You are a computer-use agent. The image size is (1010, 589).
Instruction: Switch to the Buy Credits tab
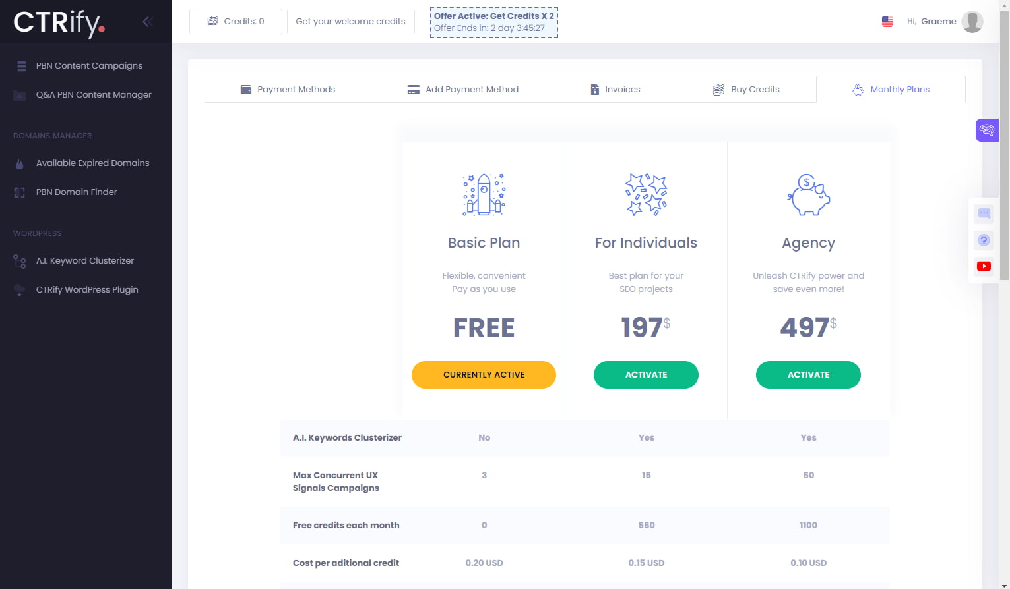tap(745, 89)
